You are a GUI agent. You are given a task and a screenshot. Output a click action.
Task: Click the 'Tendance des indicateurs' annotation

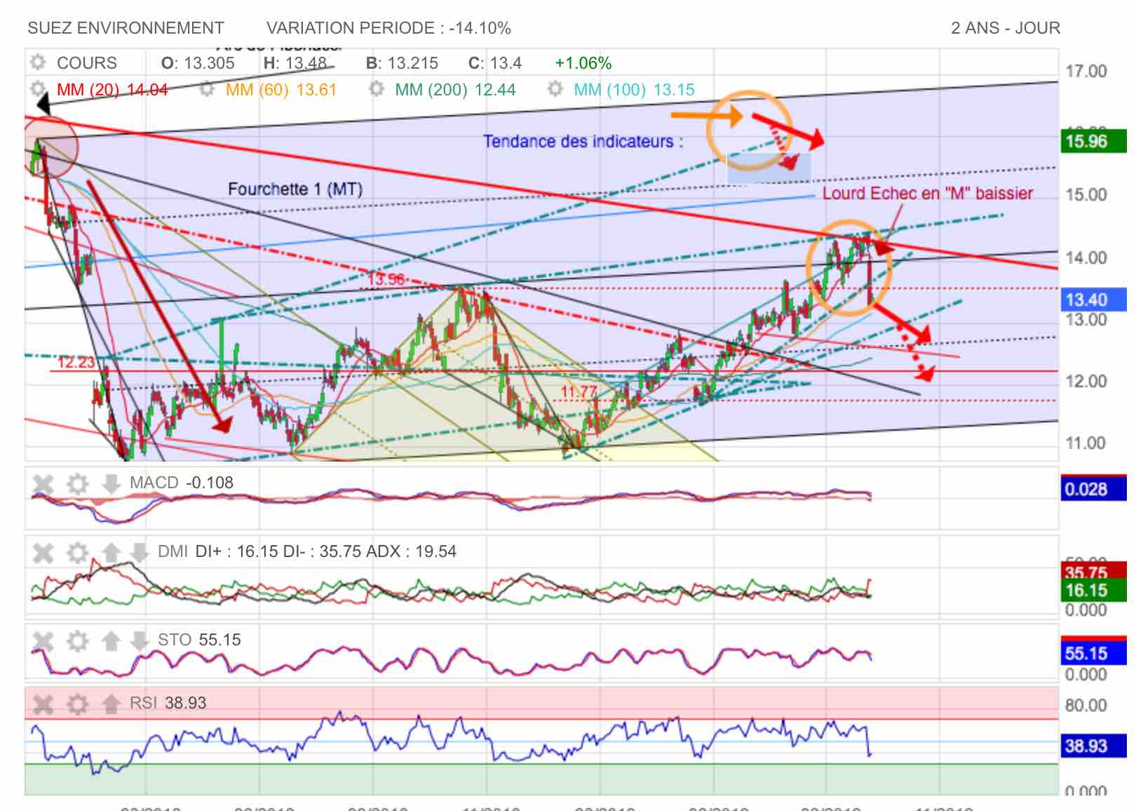tap(583, 142)
